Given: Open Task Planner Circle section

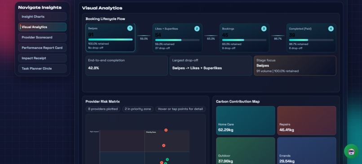Looking at the screenshot, I should [x=43, y=69].
